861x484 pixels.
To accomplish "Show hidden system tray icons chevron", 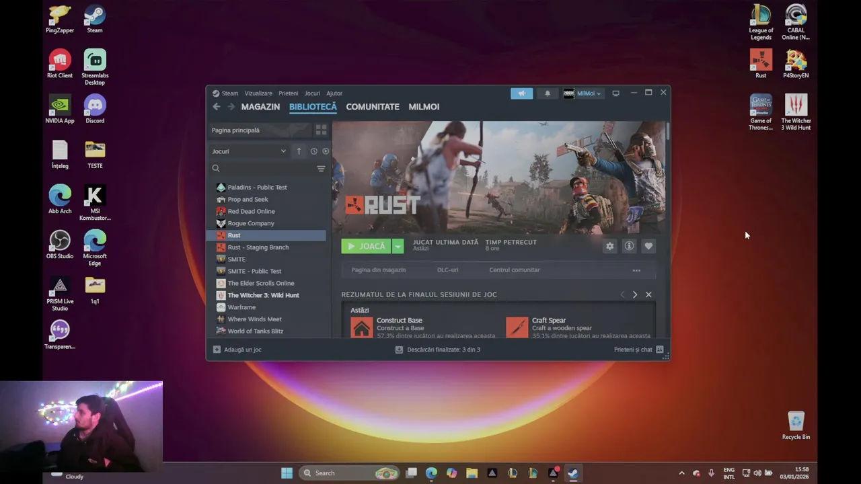I will (x=681, y=473).
